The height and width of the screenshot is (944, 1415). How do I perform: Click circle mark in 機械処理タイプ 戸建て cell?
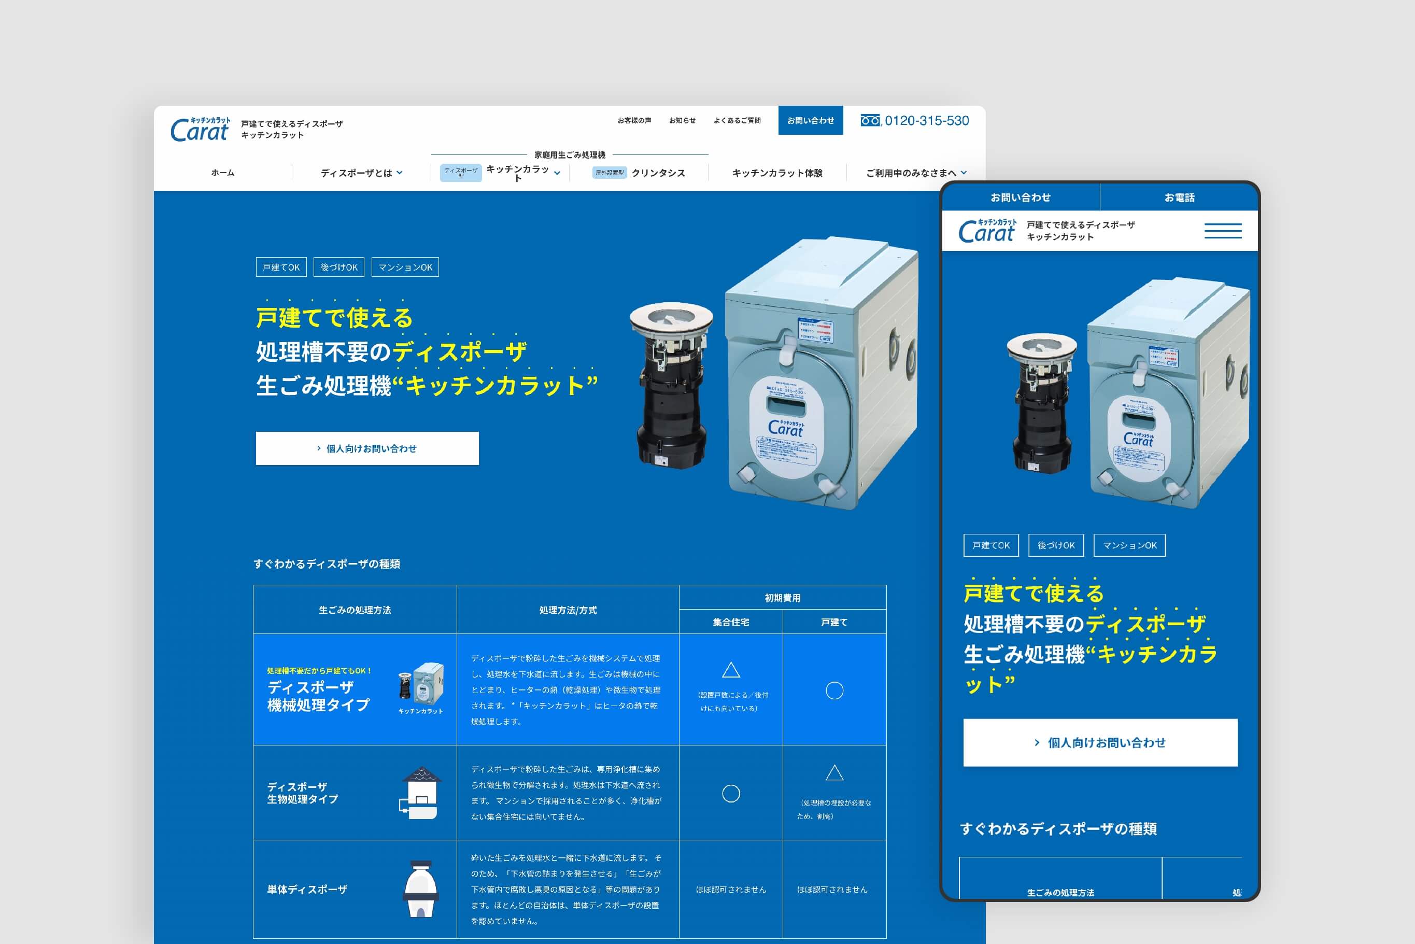coord(834,690)
